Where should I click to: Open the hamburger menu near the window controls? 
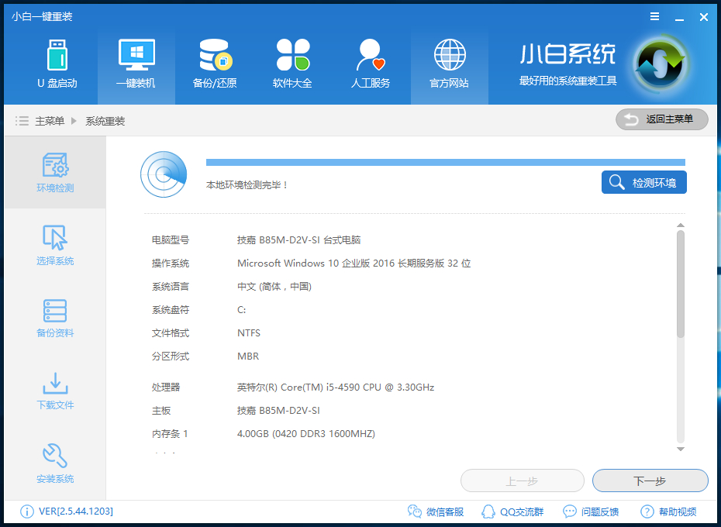(655, 15)
